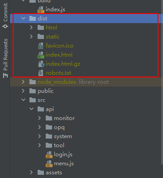Viewport: 163px width, 178px height.
Task: Expand the opq folder
Action: pyautogui.click(x=39, y=127)
